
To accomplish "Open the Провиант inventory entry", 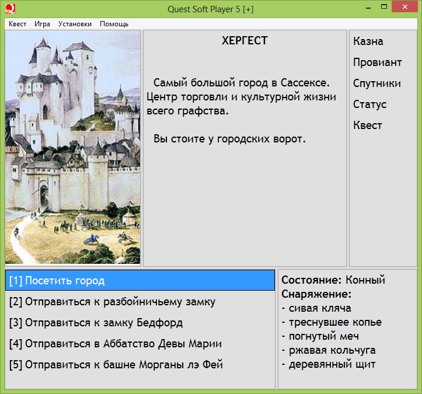I will point(377,62).
